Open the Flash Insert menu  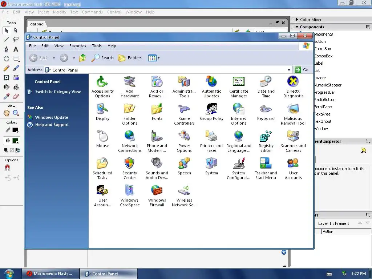(43, 12)
